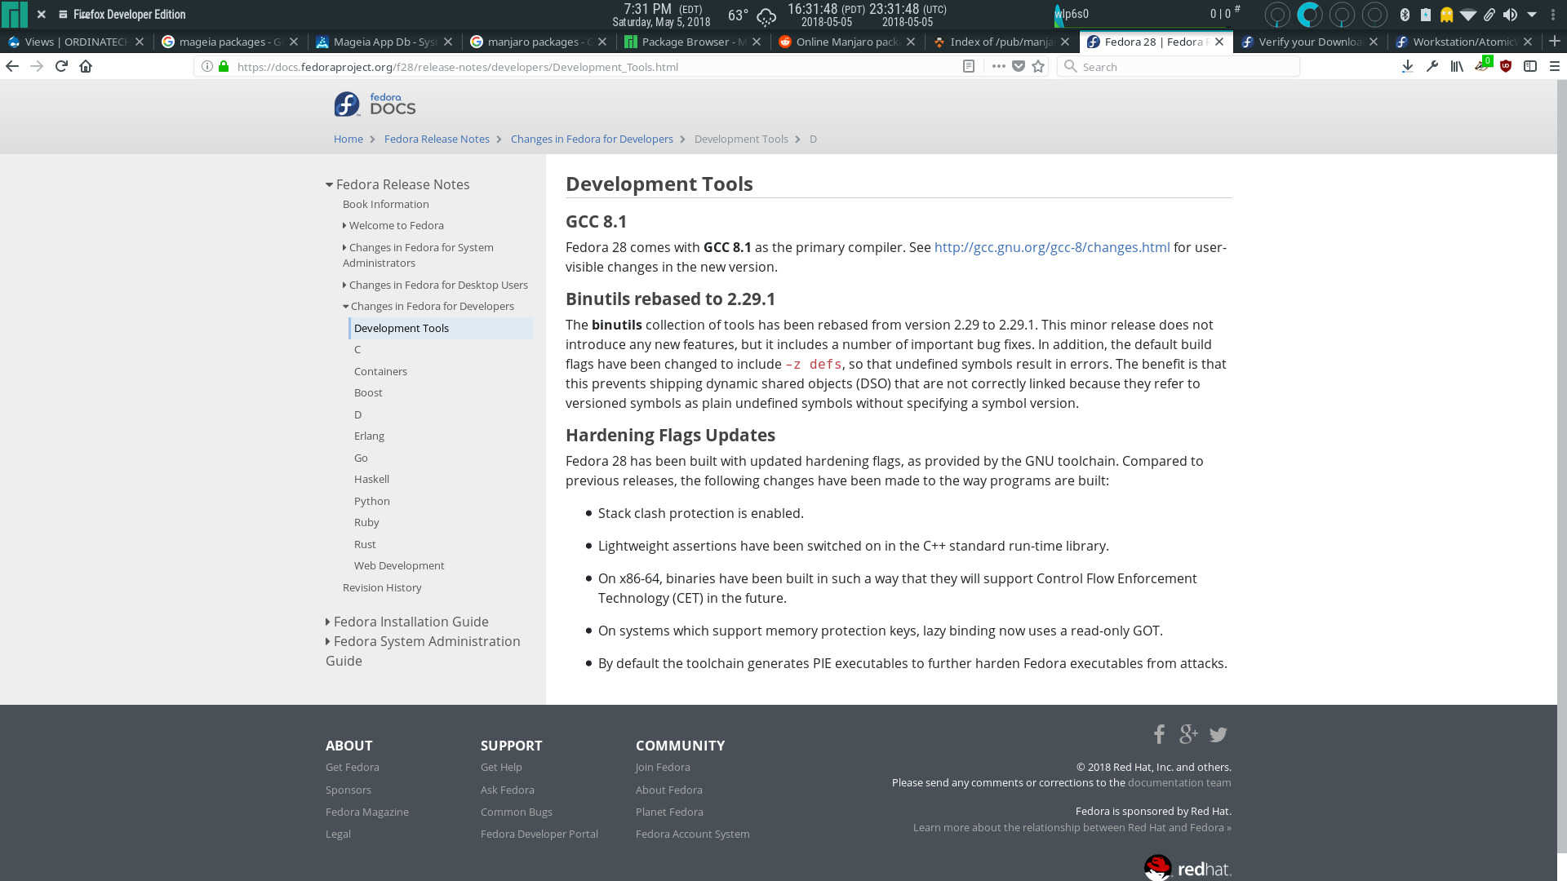Screen dimensions: 1567x881
Task: Go to Home breadcrumb link
Action: pos(348,139)
